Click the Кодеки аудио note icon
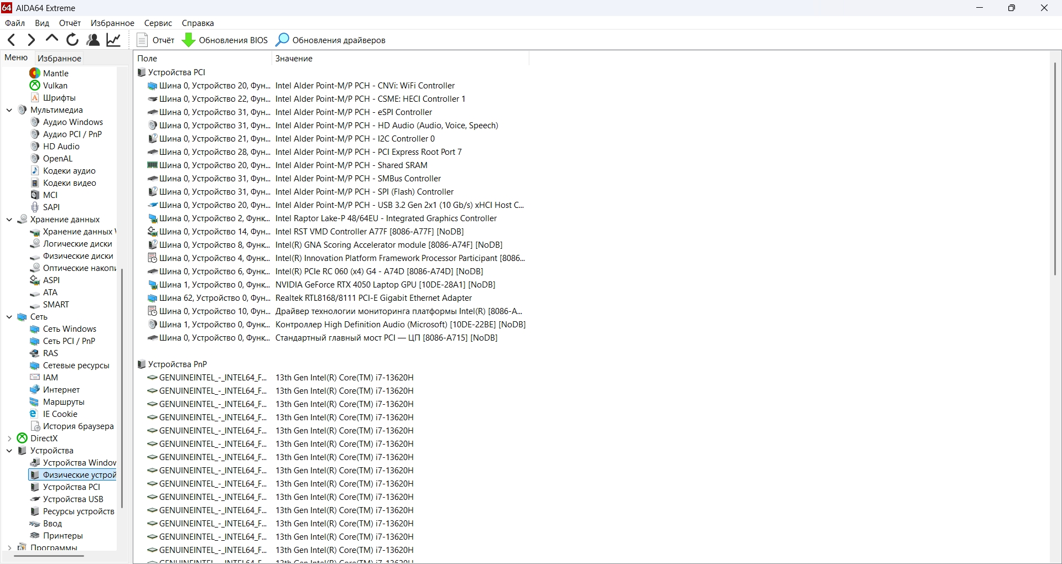 (35, 171)
